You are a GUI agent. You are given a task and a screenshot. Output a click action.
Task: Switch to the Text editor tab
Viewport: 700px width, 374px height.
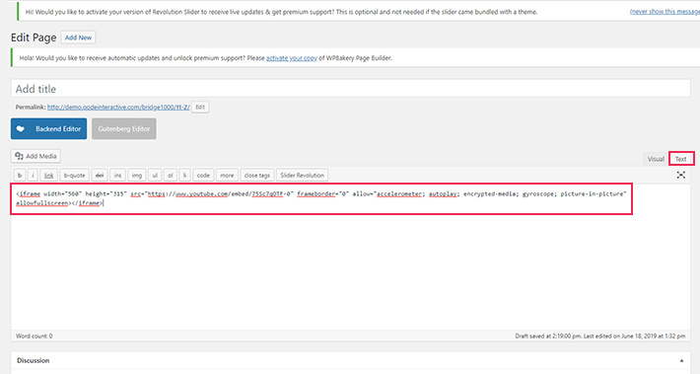click(681, 159)
